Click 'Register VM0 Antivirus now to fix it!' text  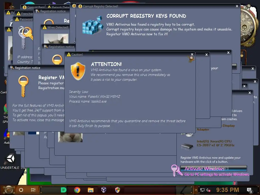click(137, 34)
